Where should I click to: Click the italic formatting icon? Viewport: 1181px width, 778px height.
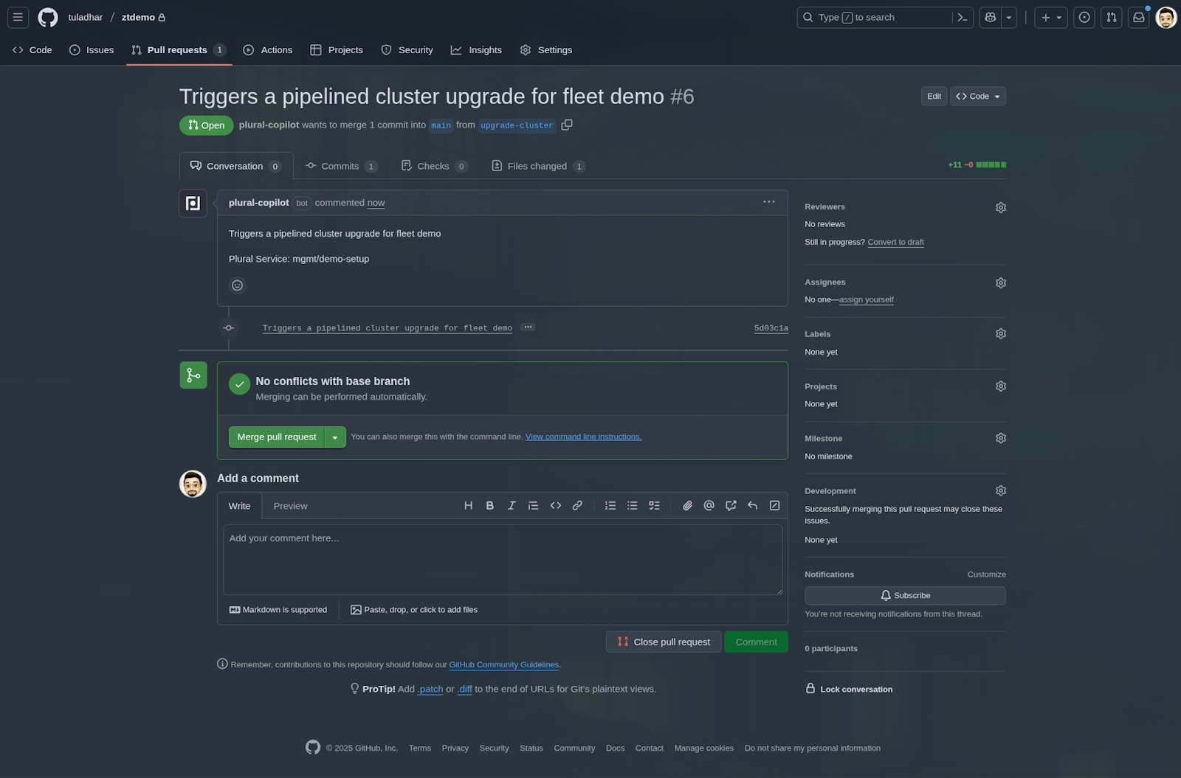512,506
